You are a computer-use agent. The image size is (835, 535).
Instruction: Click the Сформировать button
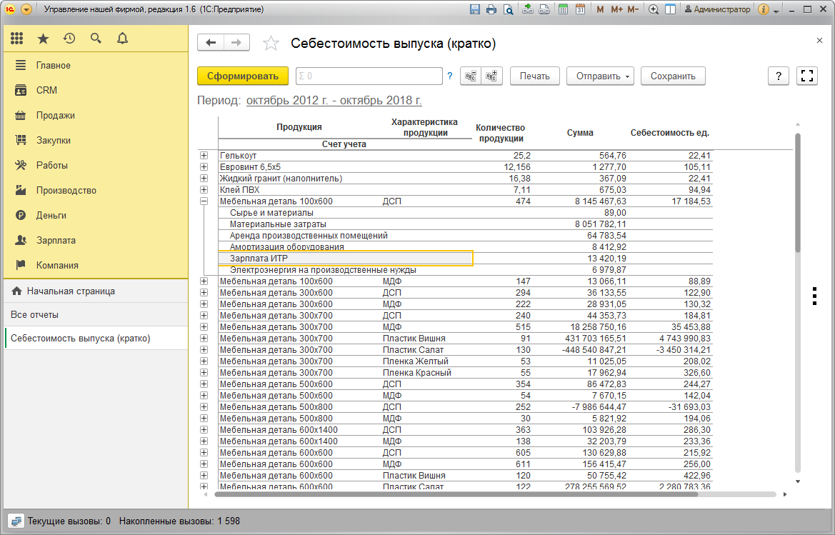(x=243, y=76)
